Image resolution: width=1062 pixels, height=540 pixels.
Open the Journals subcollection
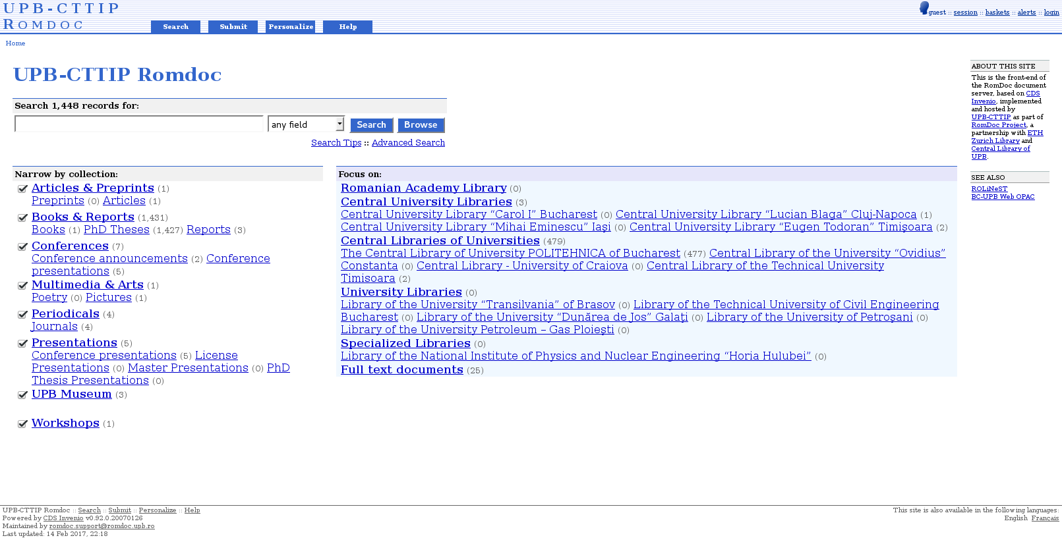point(55,327)
